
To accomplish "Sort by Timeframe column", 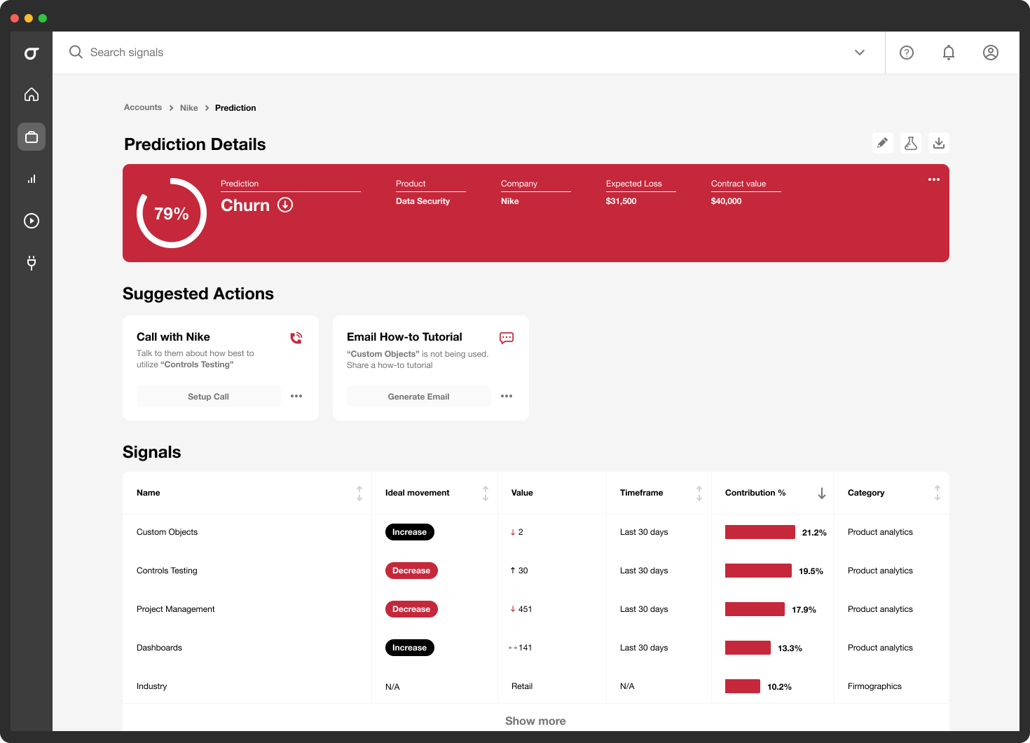I will coord(699,493).
